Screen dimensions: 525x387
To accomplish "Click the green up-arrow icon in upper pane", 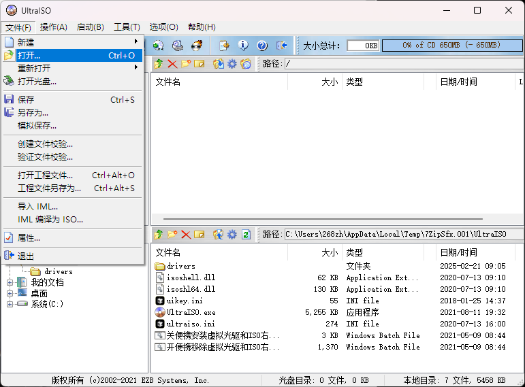I will pos(159,64).
